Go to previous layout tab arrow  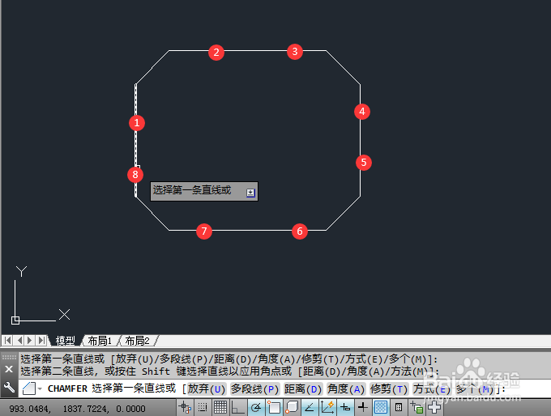click(x=19, y=340)
